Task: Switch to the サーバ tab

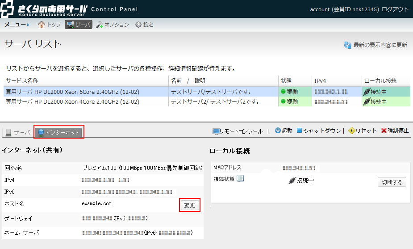Action: pyautogui.click(x=18, y=132)
